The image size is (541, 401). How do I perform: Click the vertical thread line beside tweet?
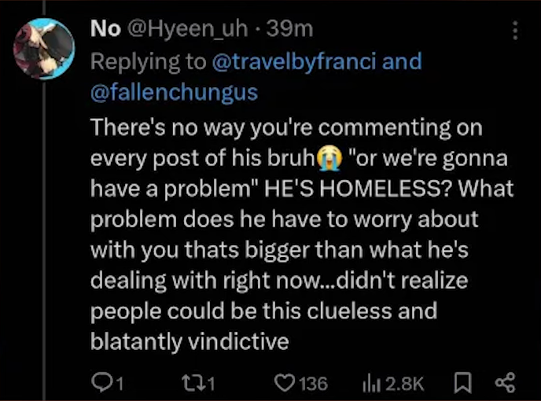click(44, 236)
